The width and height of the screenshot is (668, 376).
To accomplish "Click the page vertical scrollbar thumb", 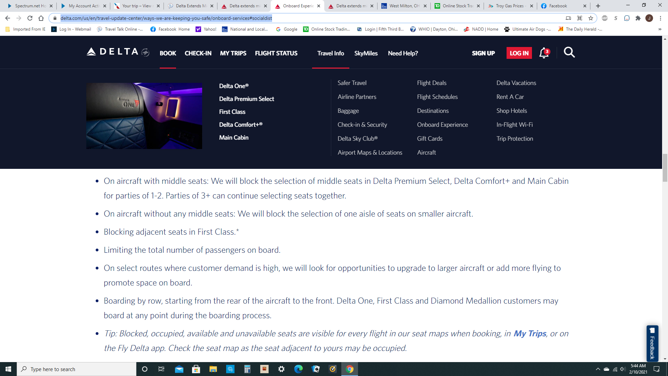I will pos(665,167).
